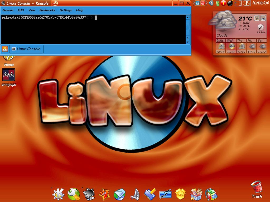Click the green circuit board tray icon

(218, 3)
